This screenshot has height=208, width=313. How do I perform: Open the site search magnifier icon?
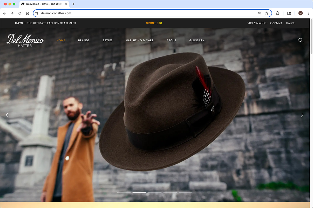[x=301, y=40]
